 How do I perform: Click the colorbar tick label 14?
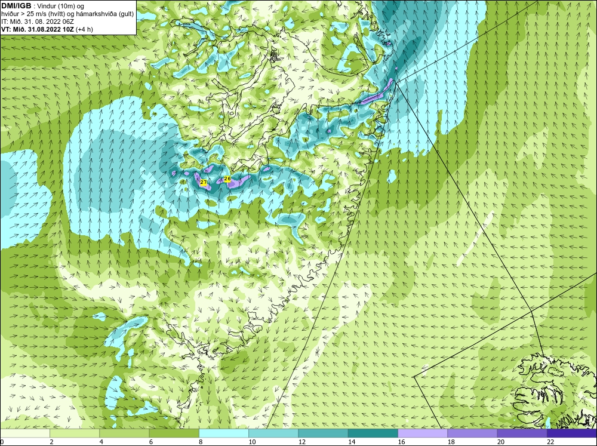(x=352, y=442)
